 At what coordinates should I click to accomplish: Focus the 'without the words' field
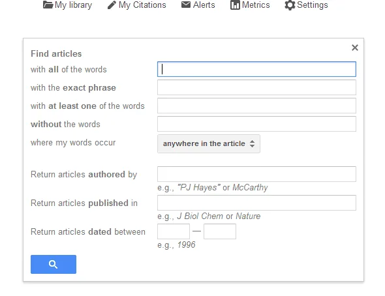coord(256,124)
